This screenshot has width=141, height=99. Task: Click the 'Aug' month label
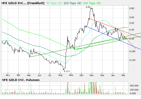(x=60, y=75)
